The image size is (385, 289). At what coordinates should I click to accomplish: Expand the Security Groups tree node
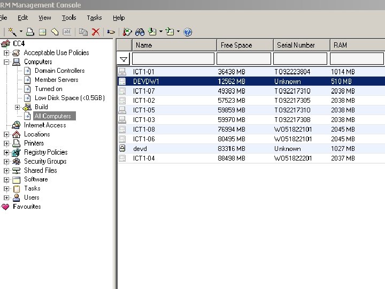pos(6,162)
